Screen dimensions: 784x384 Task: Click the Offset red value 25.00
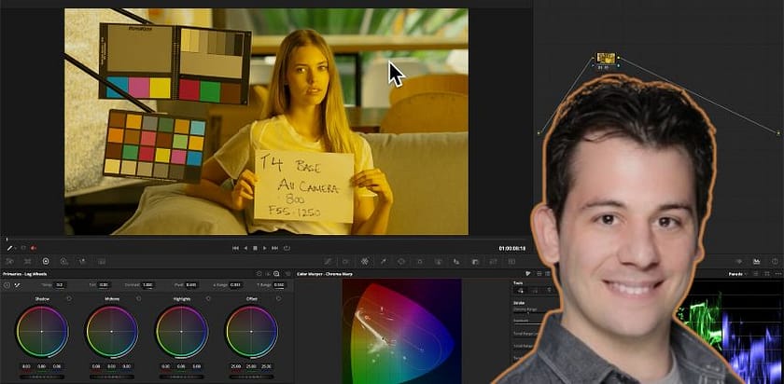click(x=237, y=366)
